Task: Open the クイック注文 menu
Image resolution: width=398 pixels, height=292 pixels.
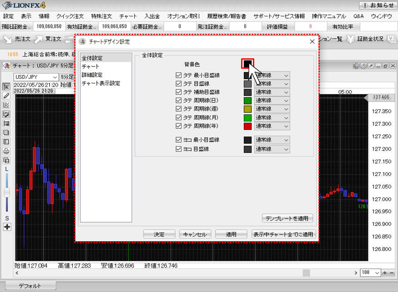Action: click(70, 16)
